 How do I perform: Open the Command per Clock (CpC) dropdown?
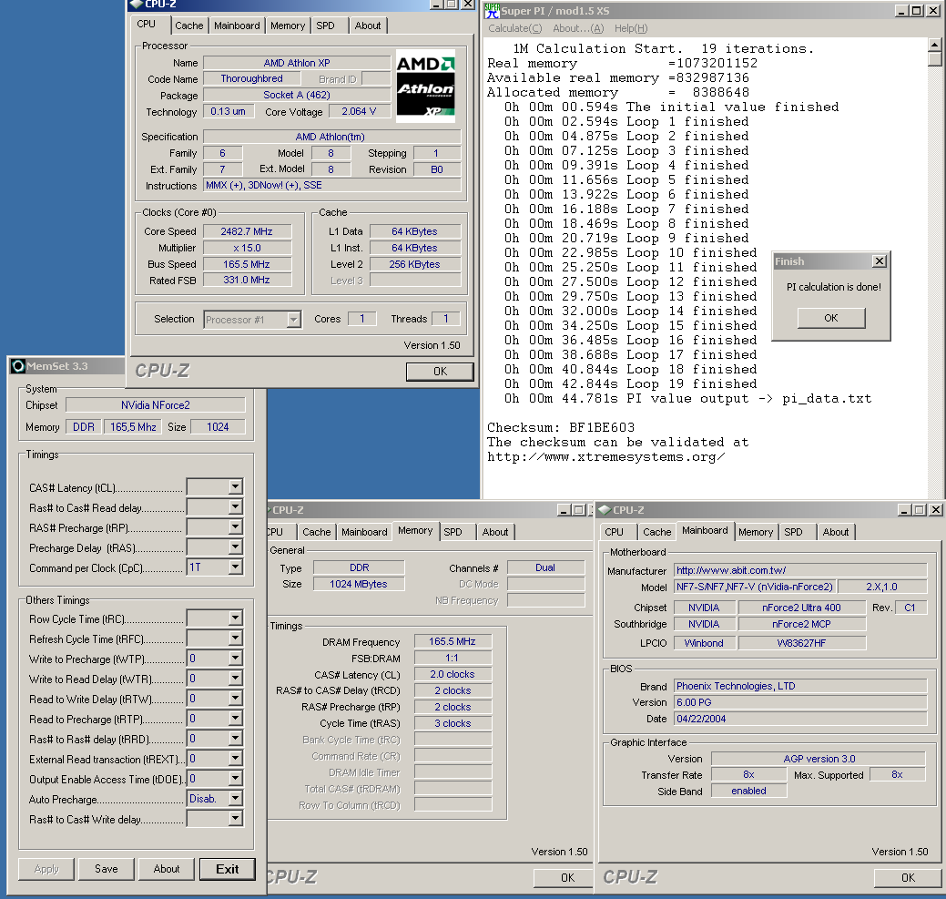point(236,567)
